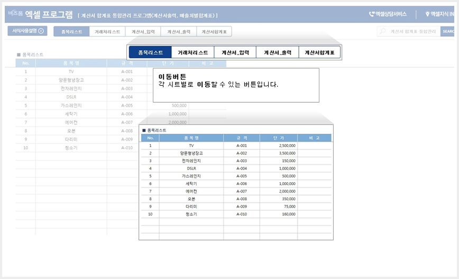Viewport: 459px width, 279px height.
Task: Select 양문형냉장고 cell in enlarged table
Action: [191, 154]
